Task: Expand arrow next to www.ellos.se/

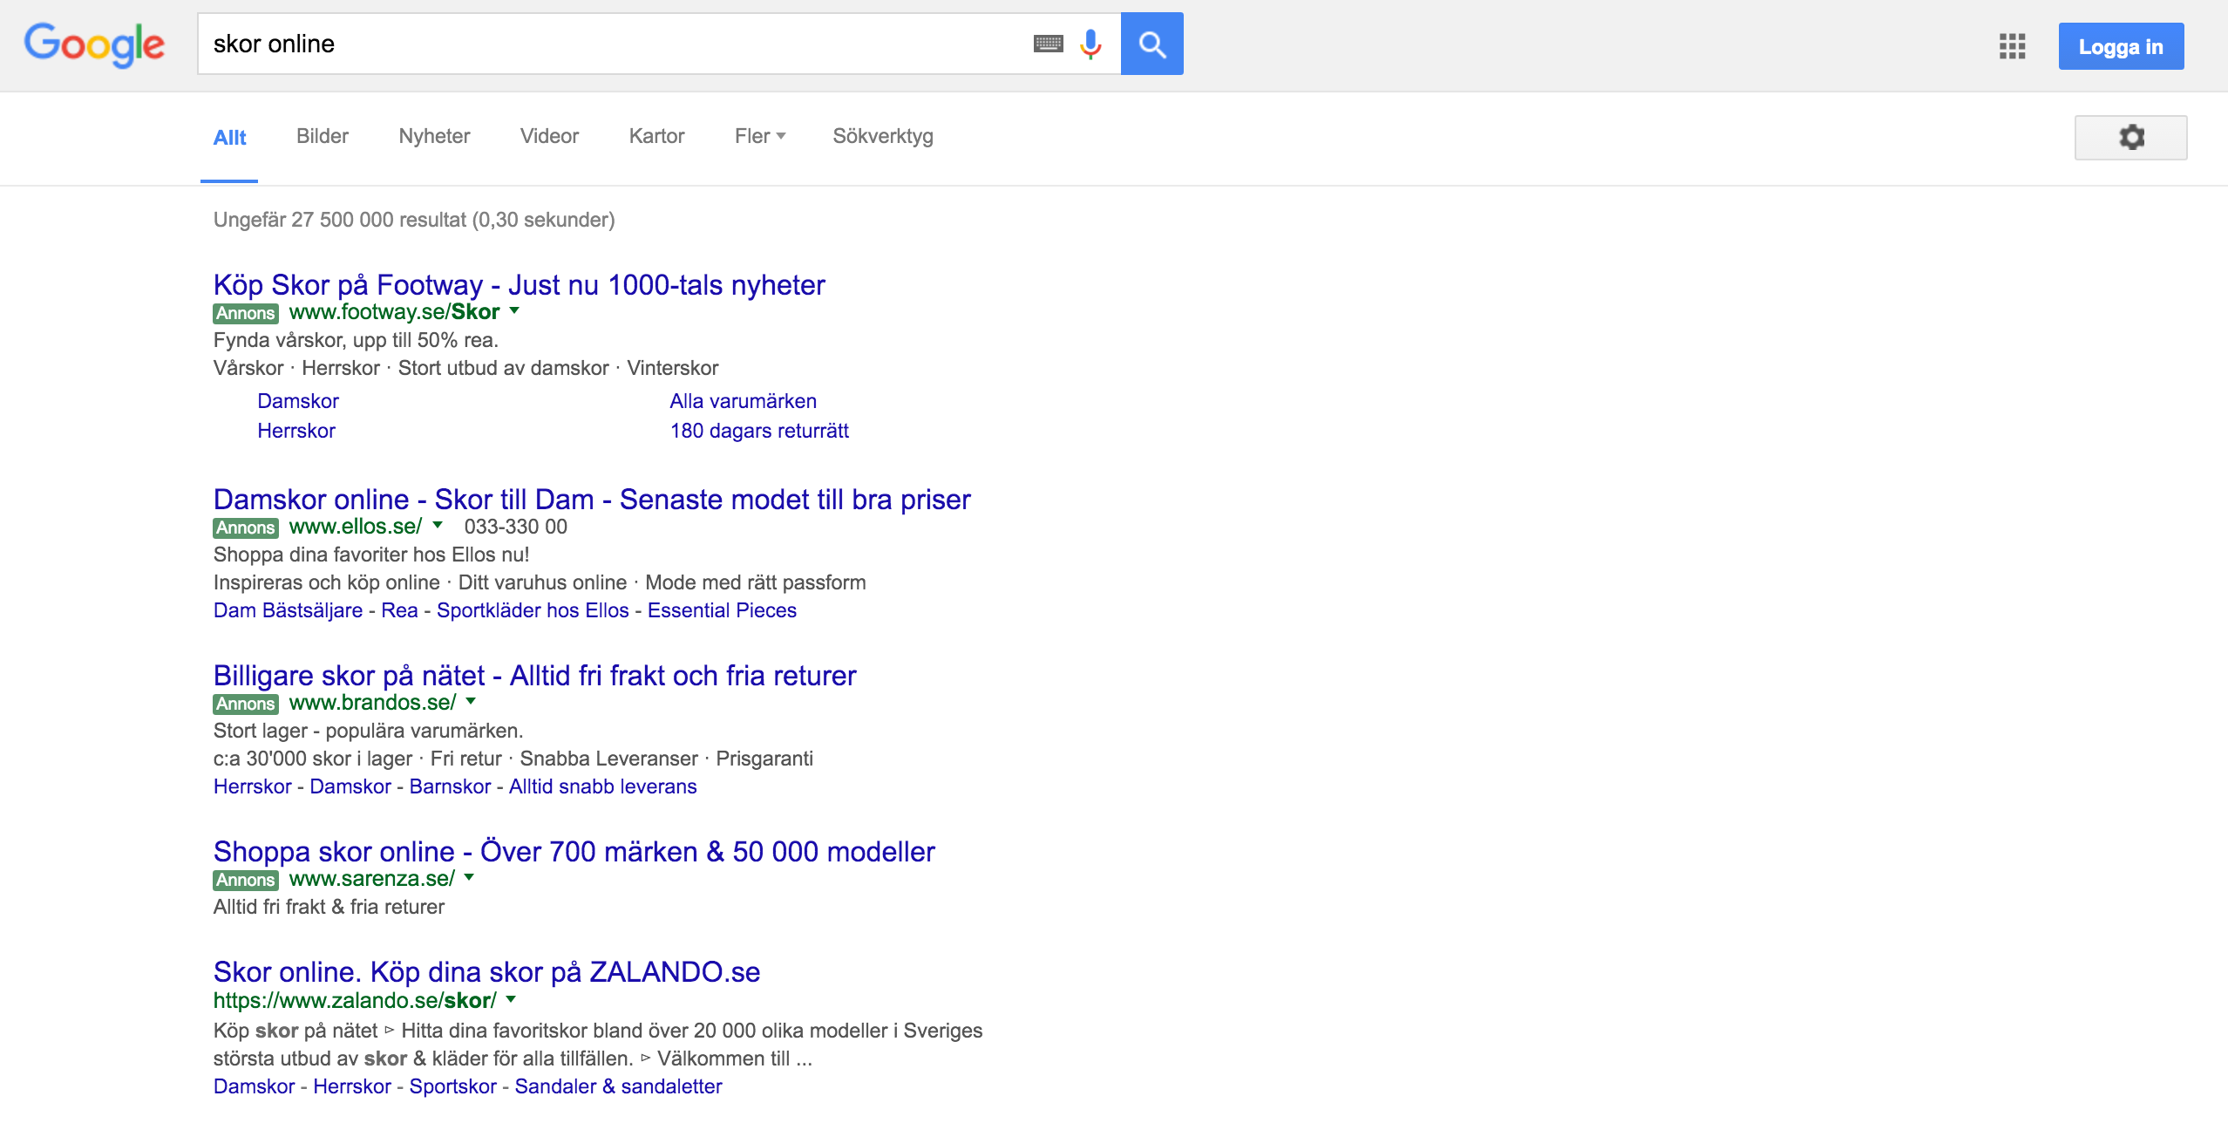Action: tap(438, 525)
